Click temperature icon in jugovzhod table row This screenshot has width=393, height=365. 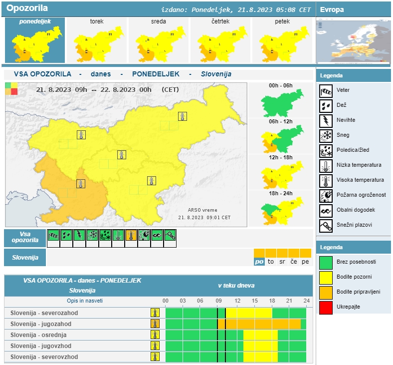[x=155, y=346]
